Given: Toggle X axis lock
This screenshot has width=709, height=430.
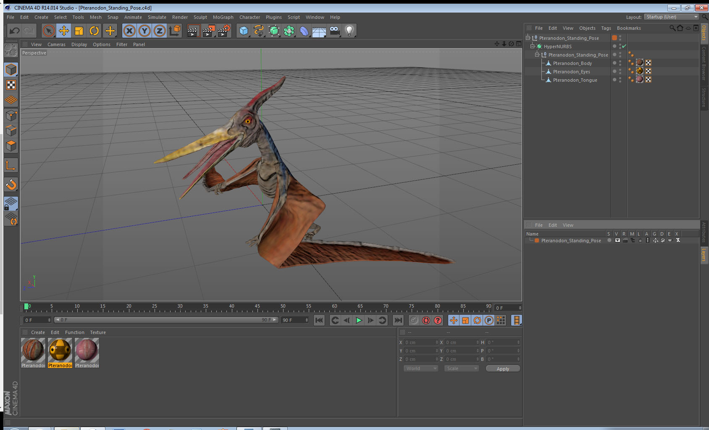Looking at the screenshot, I should pyautogui.click(x=129, y=31).
